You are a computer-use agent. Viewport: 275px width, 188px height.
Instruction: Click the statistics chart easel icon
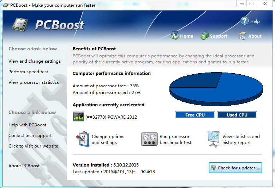[x=214, y=139]
